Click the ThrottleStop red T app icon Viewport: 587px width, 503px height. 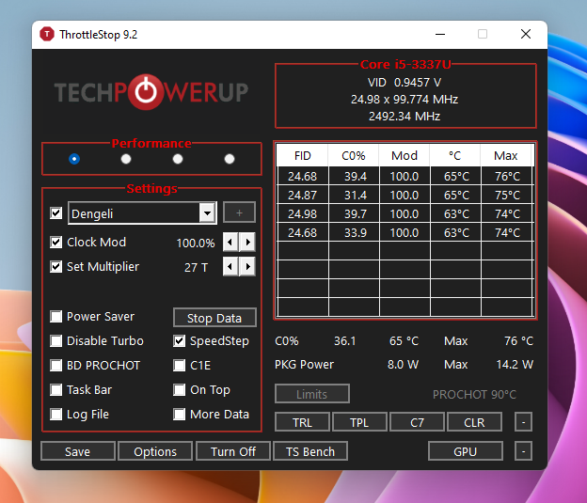[x=47, y=35]
